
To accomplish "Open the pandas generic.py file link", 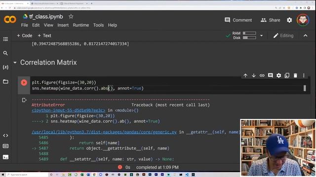I will [x=104, y=132].
